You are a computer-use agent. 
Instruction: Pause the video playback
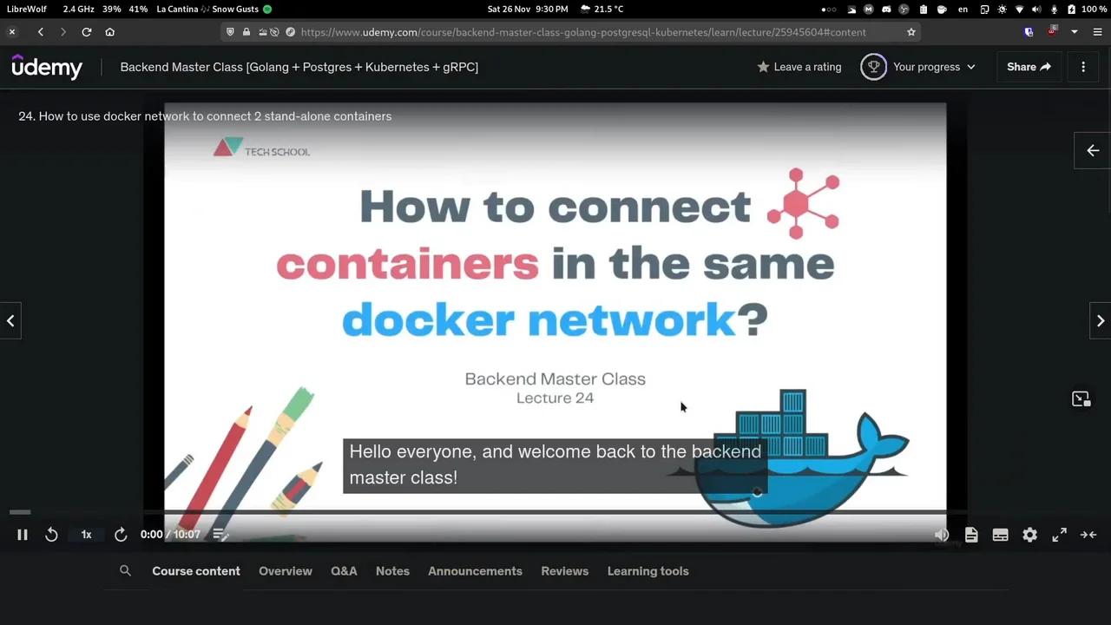pos(23,534)
